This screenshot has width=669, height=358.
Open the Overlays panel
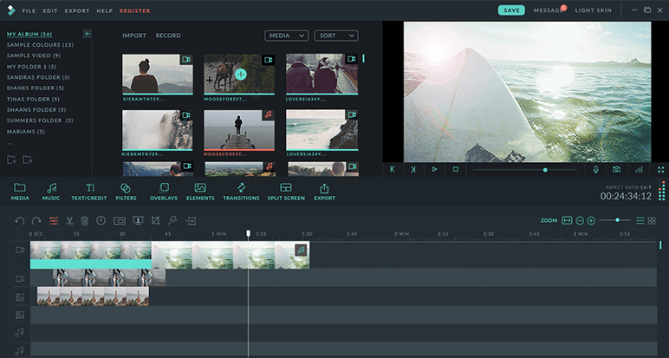164,192
